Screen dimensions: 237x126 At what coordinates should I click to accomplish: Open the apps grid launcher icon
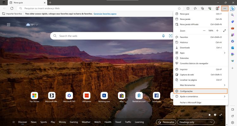pyautogui.click(x=9, y=25)
